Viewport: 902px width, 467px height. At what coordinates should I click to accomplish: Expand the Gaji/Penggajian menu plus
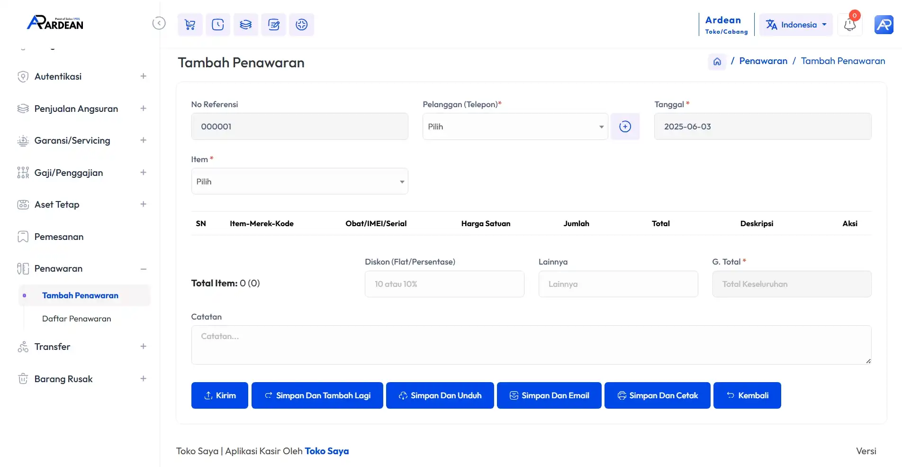tap(143, 173)
